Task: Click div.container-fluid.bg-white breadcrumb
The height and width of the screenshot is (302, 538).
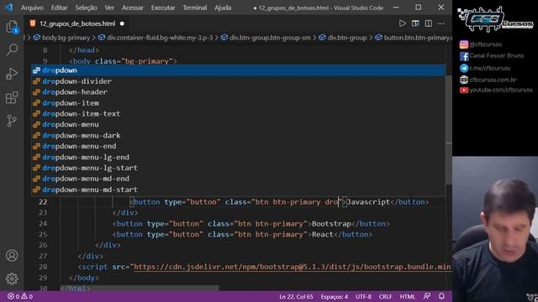Action: click(156, 38)
